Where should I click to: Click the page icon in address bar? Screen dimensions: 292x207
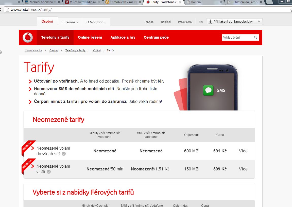7,10
